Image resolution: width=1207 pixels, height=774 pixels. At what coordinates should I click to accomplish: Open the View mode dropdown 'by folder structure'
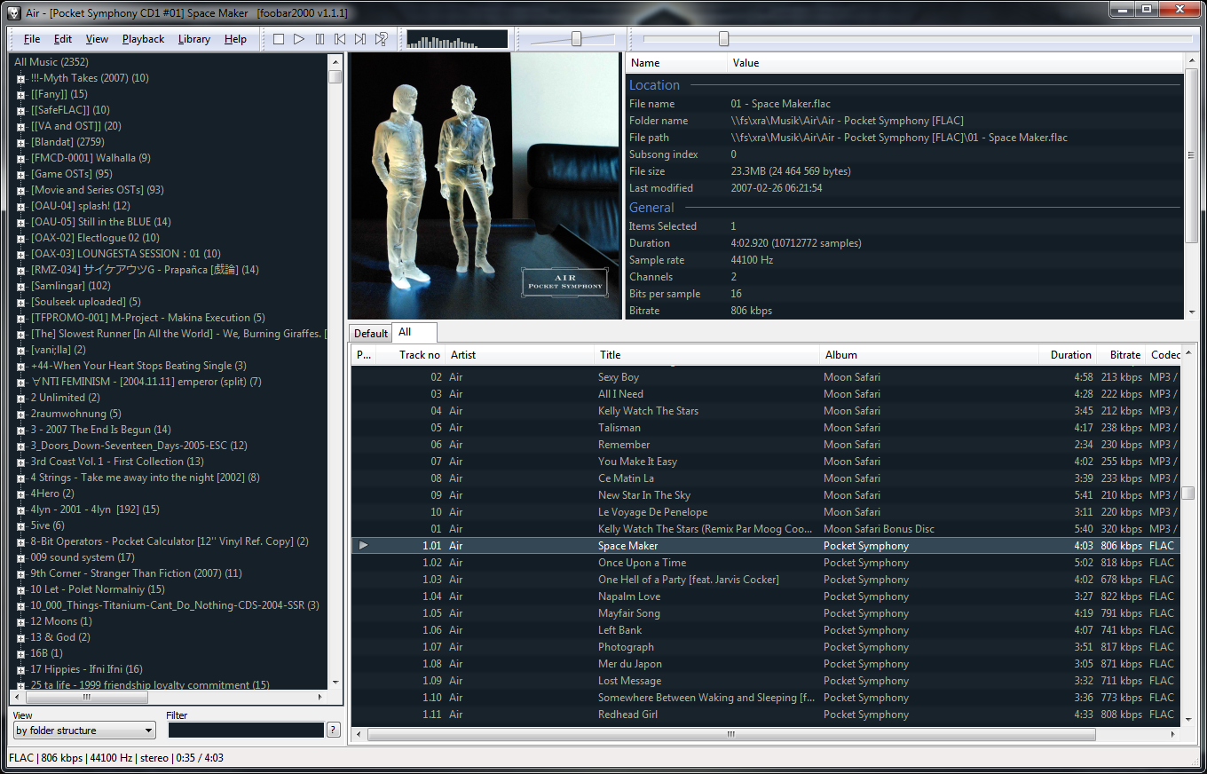84,731
